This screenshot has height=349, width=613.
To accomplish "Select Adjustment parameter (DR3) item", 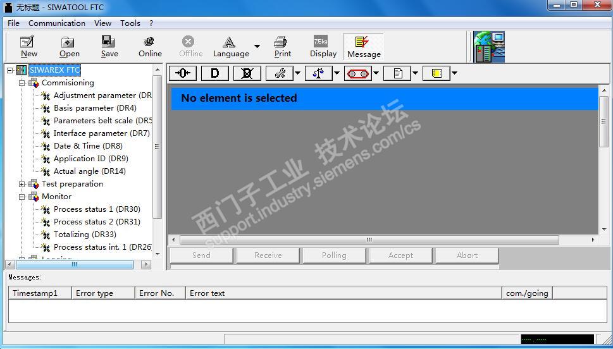I will 102,95.
